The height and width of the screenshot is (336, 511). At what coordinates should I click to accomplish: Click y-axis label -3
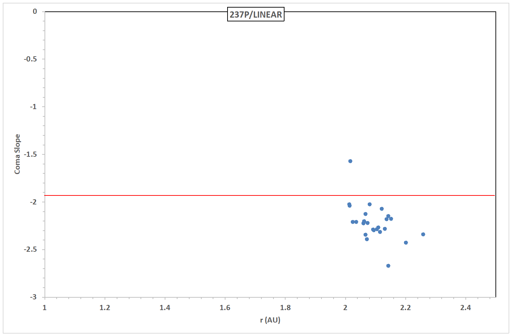point(33,297)
